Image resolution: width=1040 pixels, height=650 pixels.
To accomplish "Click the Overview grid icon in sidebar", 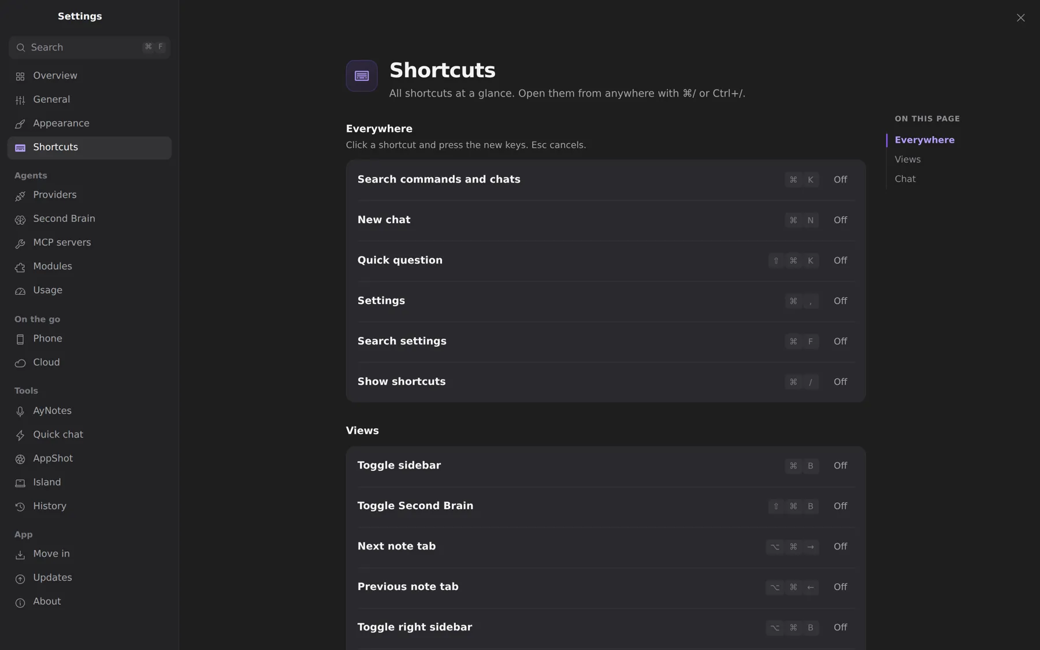I will click(20, 76).
